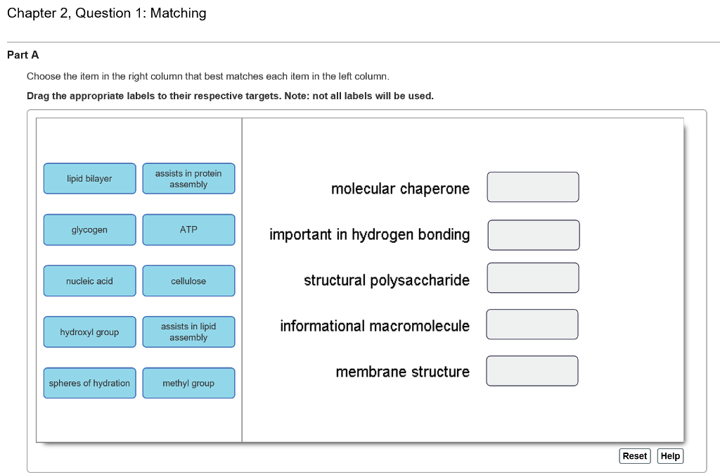
Task: Click the assists in lipid assembly label
Action: [x=188, y=332]
